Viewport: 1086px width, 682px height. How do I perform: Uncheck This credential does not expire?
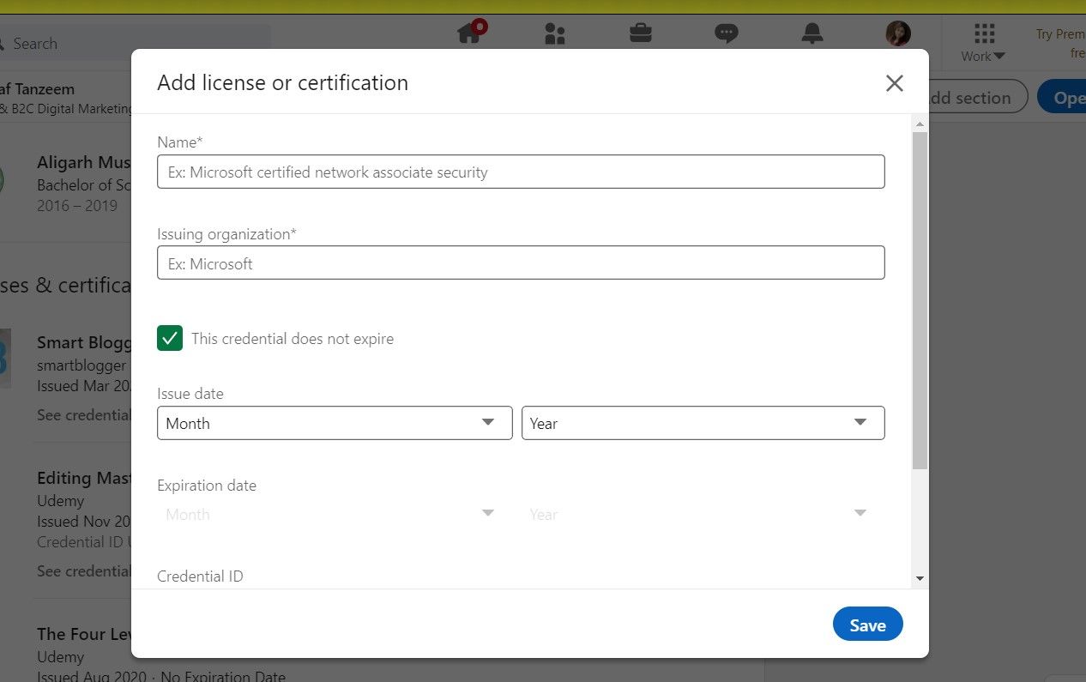(170, 338)
